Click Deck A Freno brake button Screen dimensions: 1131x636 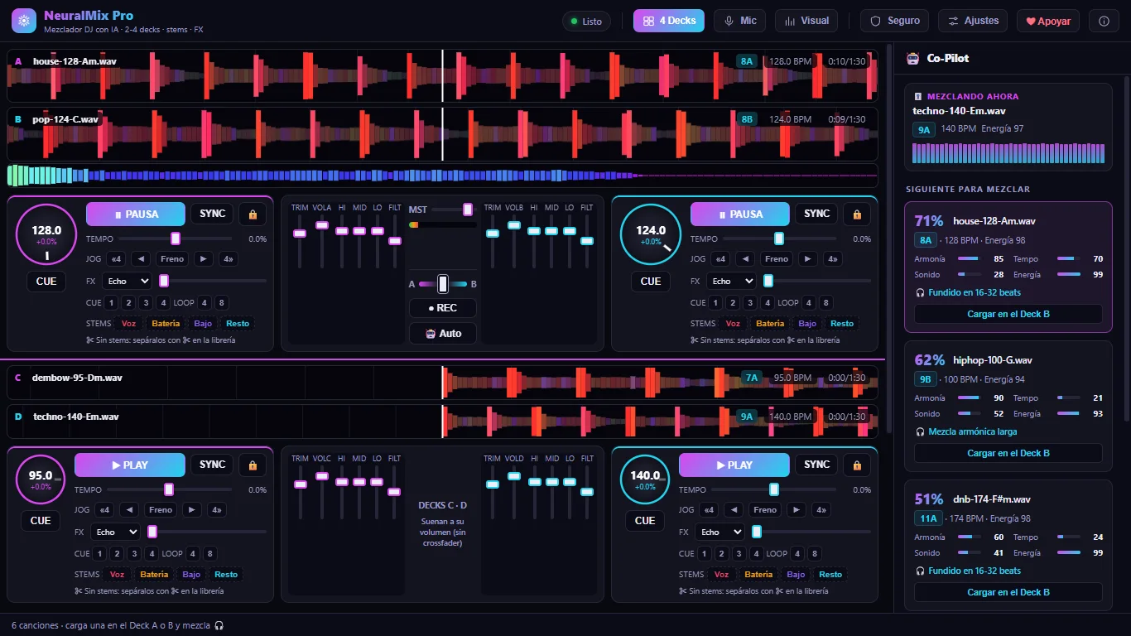click(x=172, y=259)
